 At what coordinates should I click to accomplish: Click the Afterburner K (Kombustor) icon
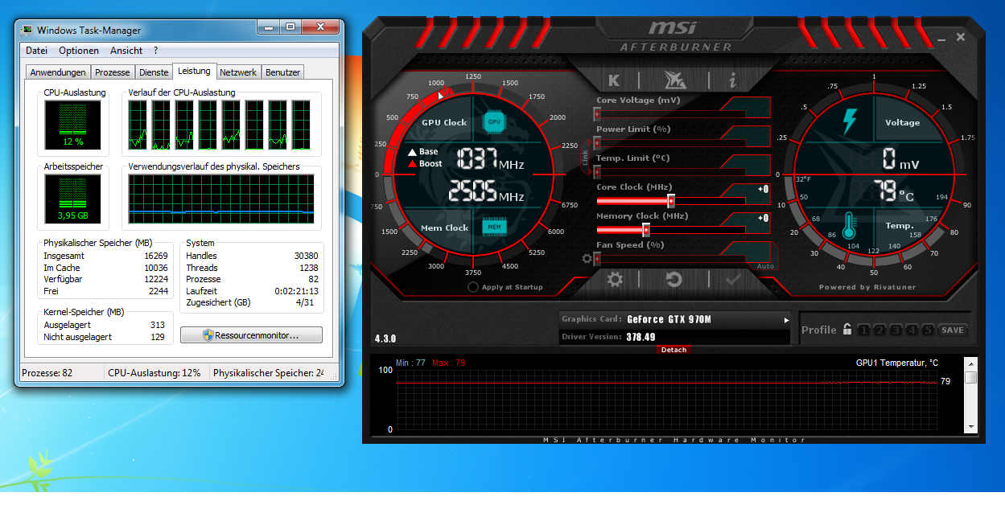(x=615, y=80)
